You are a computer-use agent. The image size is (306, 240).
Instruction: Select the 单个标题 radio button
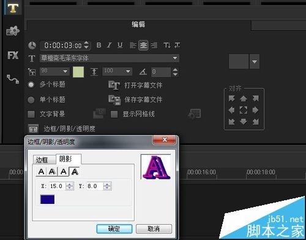pos(31,100)
